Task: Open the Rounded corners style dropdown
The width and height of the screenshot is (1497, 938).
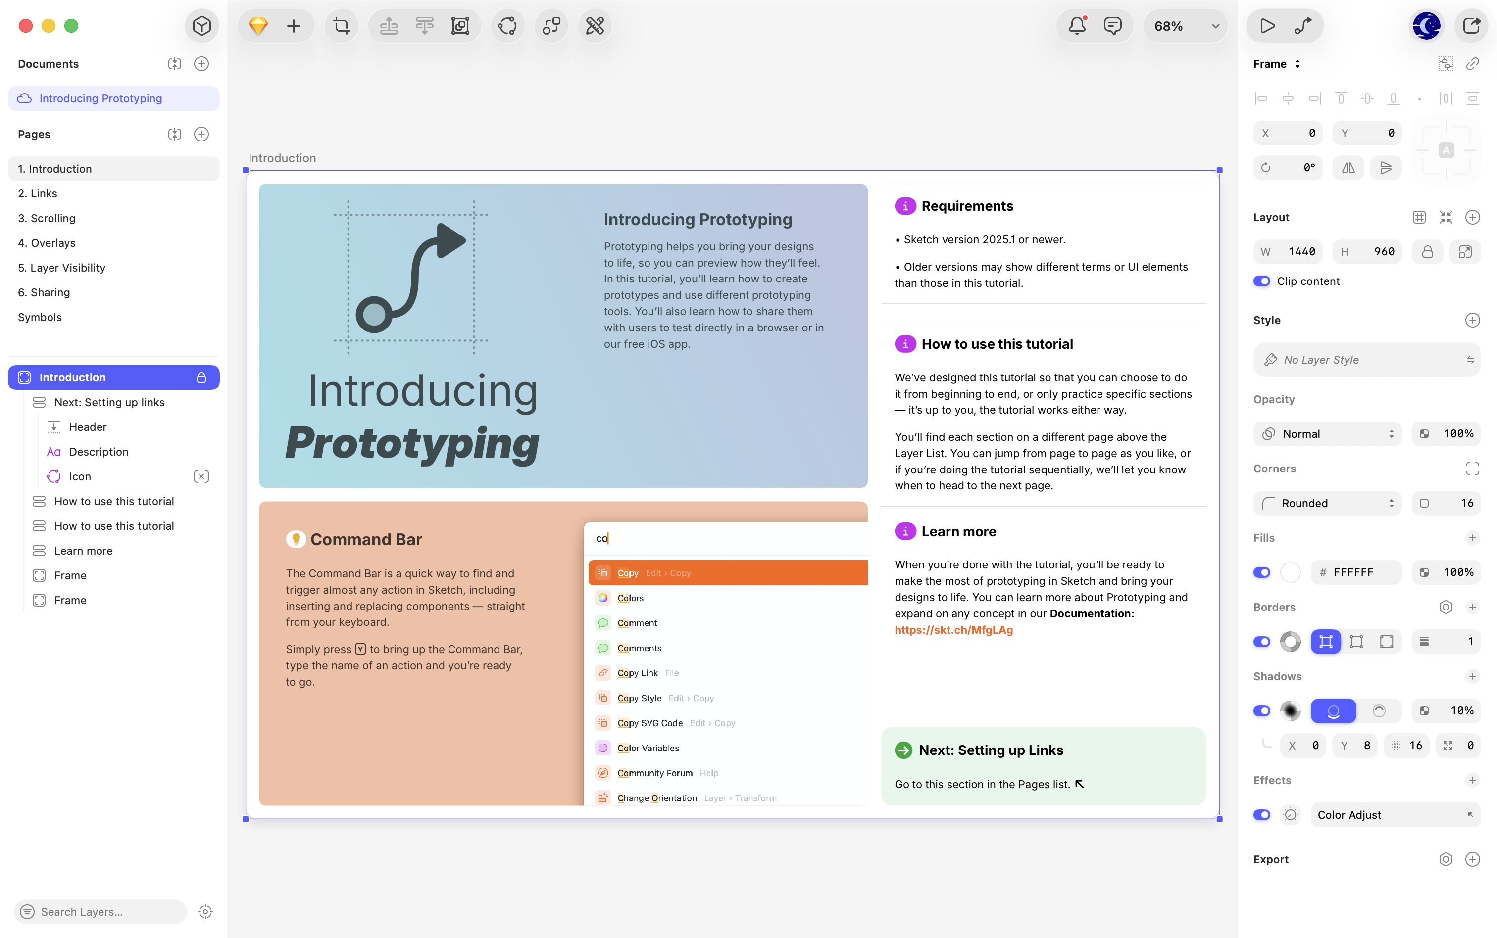Action: click(1328, 503)
